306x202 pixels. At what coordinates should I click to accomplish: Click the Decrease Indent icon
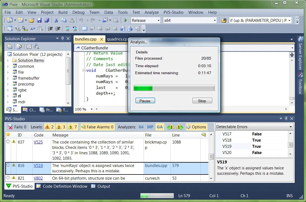coord(50,29)
